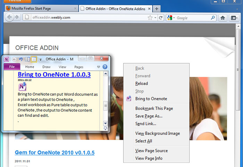Open the Bring to OneNote 1.0.0.3 link
This screenshot has height=167, width=243.
point(54,74)
